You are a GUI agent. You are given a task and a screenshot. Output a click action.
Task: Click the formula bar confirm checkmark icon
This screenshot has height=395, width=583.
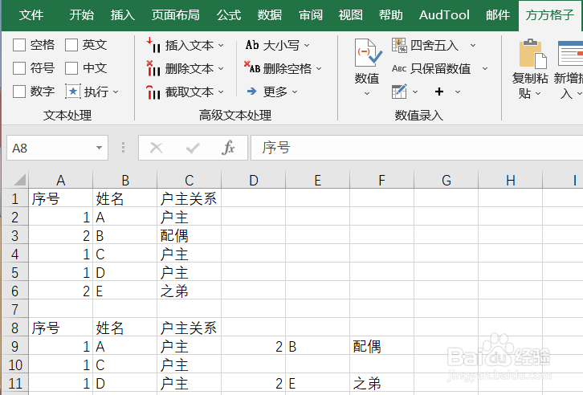coord(193,148)
